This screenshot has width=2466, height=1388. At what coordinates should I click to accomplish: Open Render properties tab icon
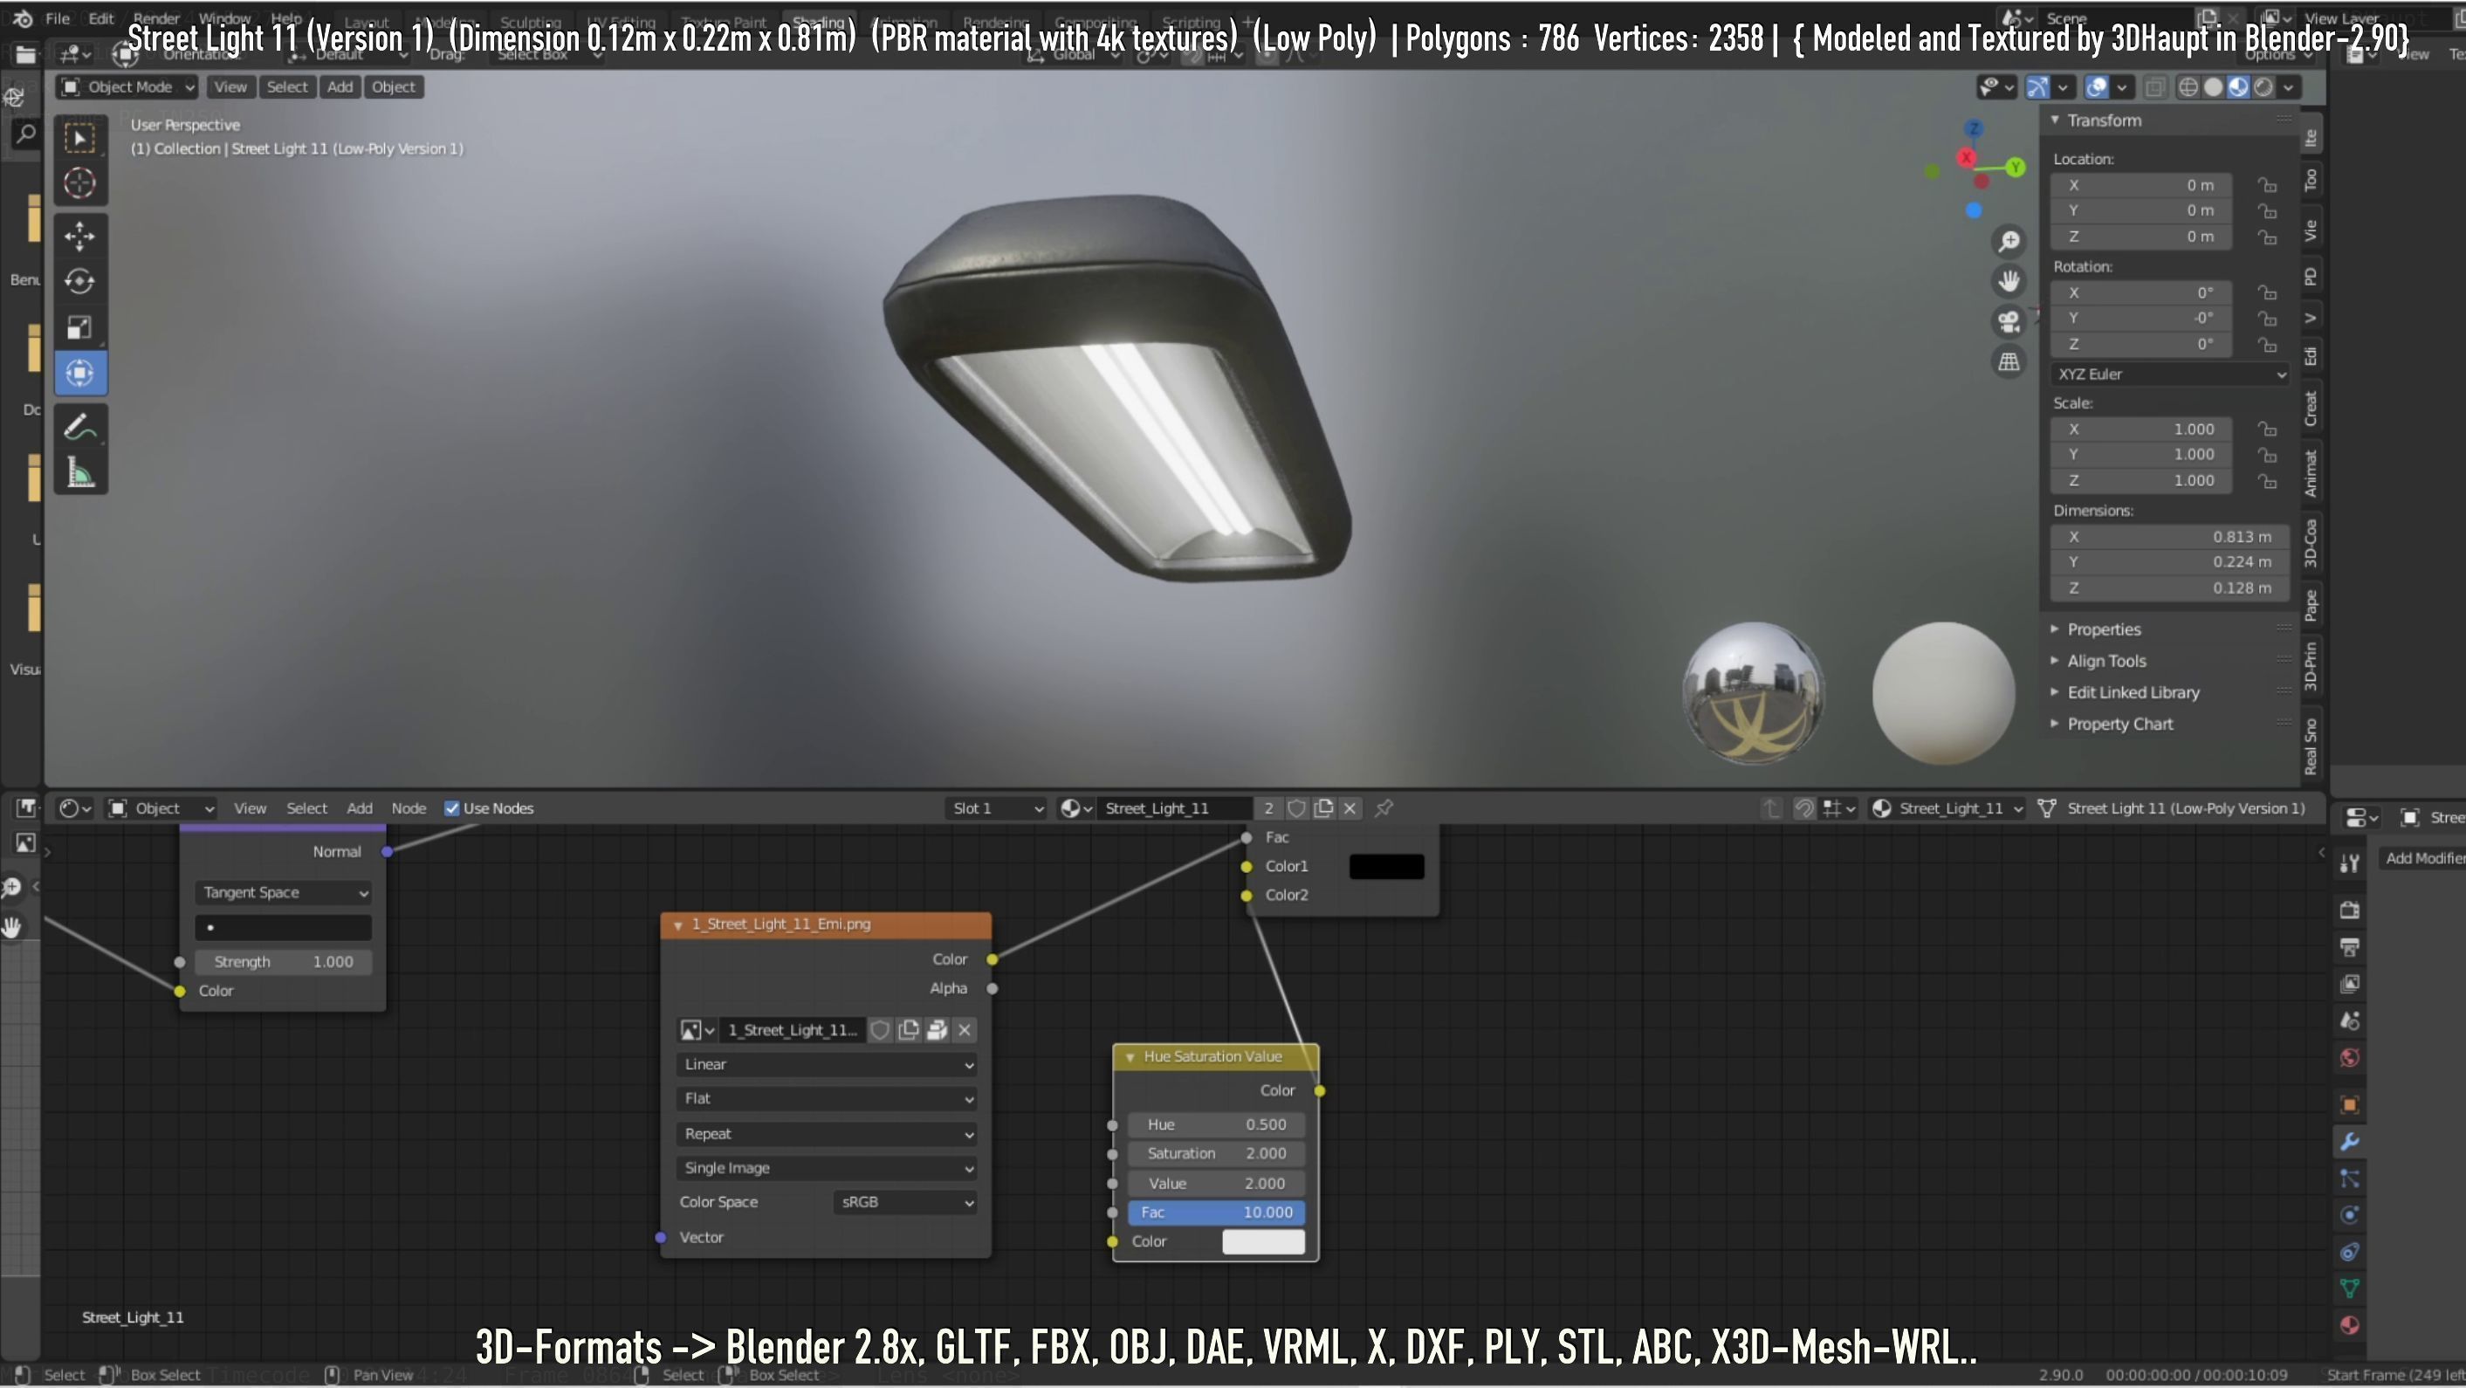coord(2350,910)
